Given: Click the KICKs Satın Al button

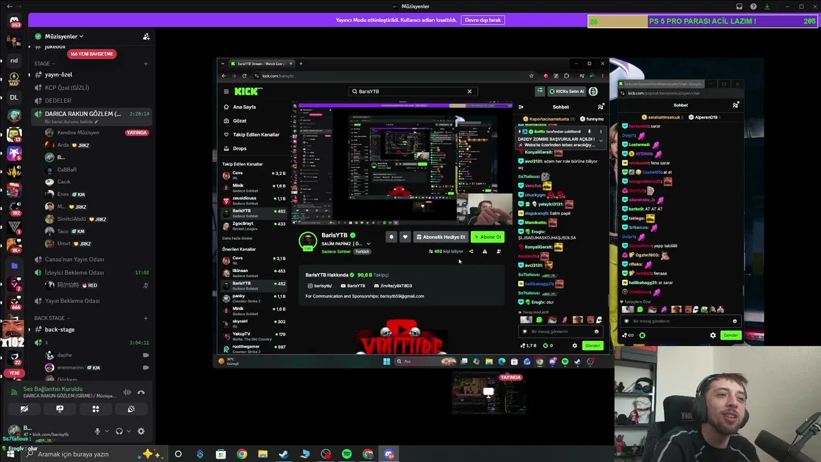Looking at the screenshot, I should click(567, 92).
